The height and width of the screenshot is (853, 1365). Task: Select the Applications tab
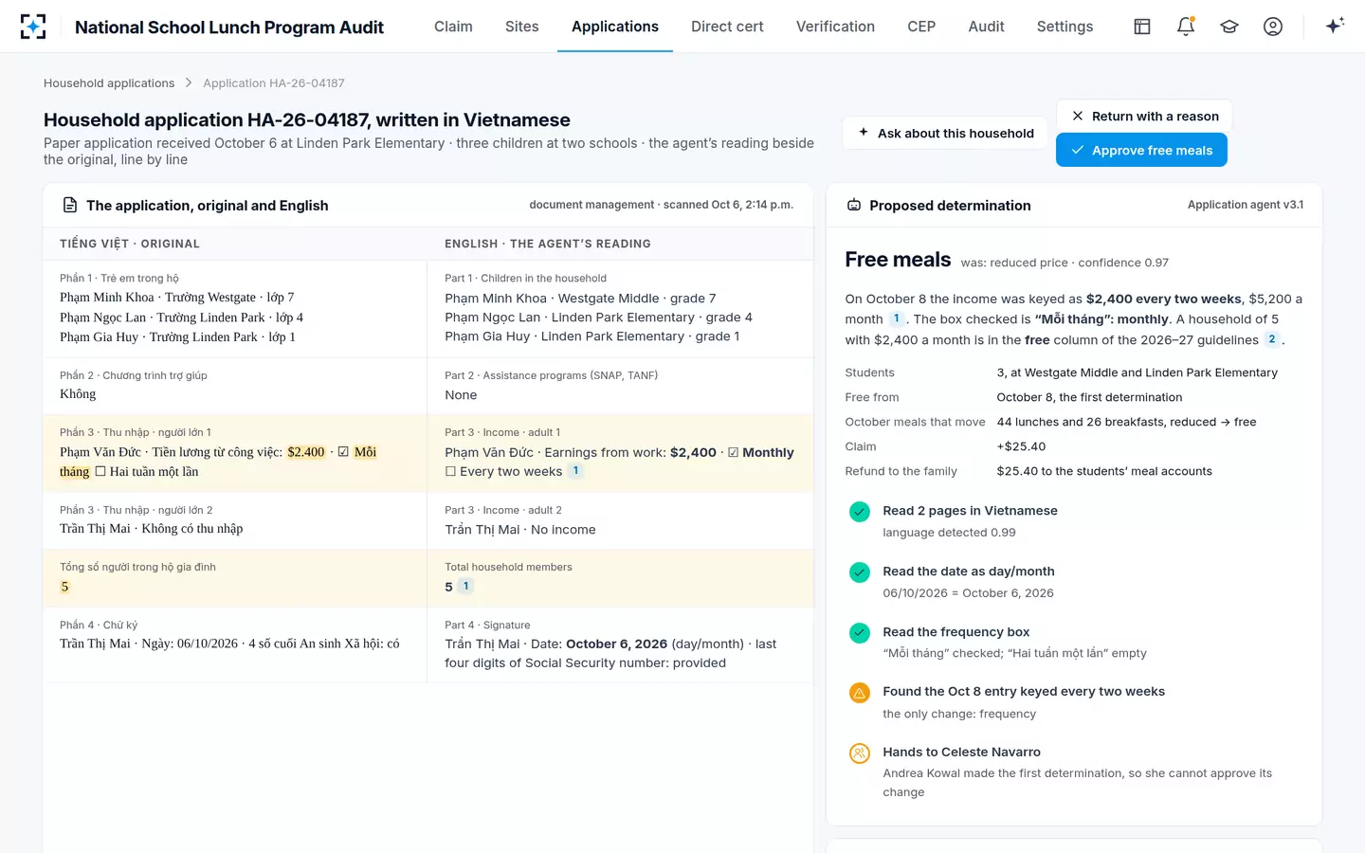coord(615,27)
